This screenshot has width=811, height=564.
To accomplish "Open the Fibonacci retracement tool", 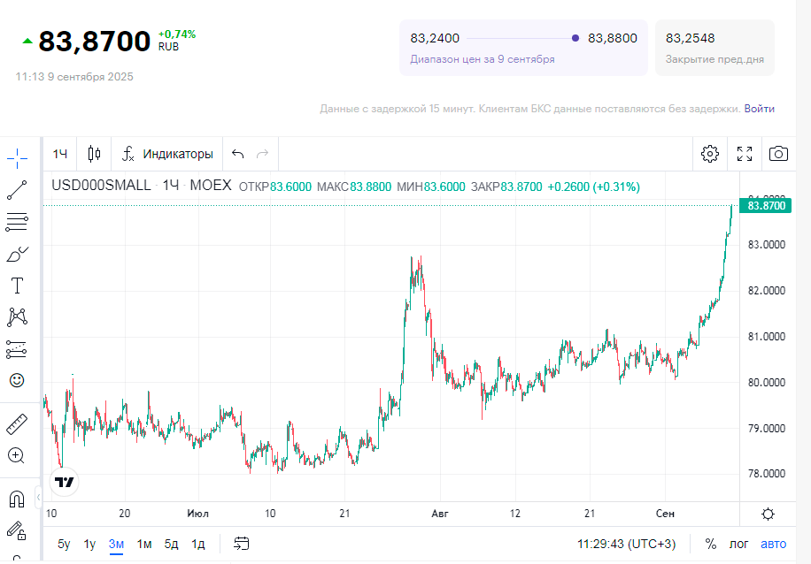I will pyautogui.click(x=17, y=222).
